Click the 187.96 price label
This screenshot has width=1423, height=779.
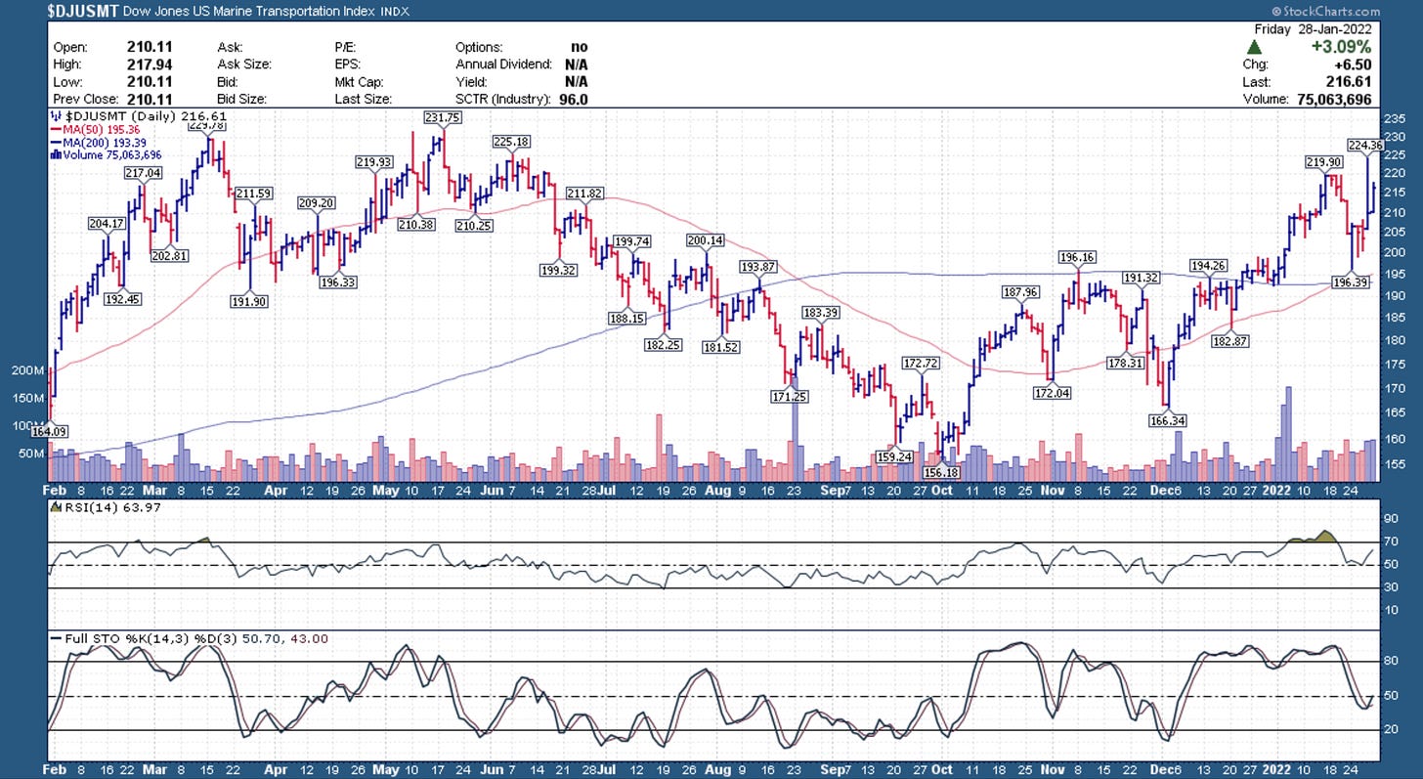tap(1021, 292)
